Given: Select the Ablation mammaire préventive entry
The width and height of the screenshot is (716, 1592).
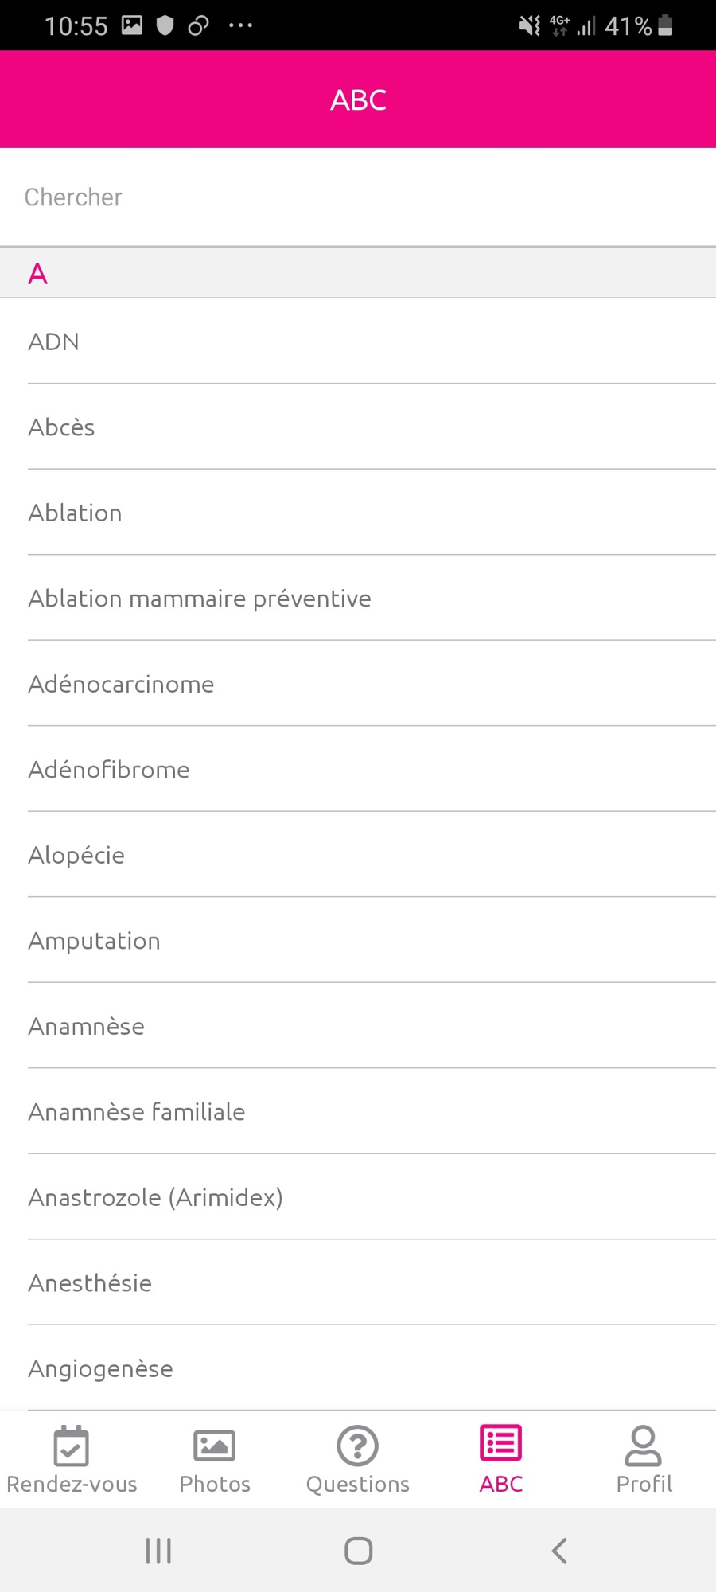Looking at the screenshot, I should tap(358, 599).
